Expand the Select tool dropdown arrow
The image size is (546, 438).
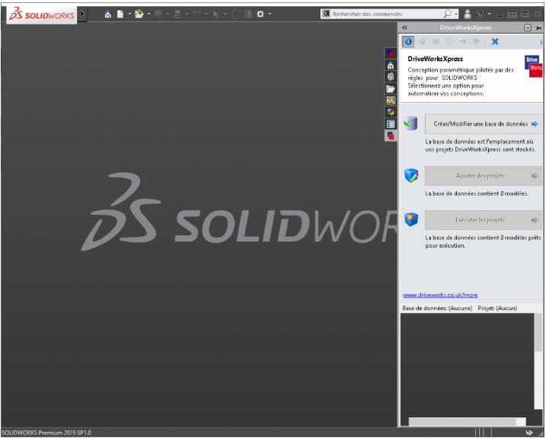(x=225, y=14)
